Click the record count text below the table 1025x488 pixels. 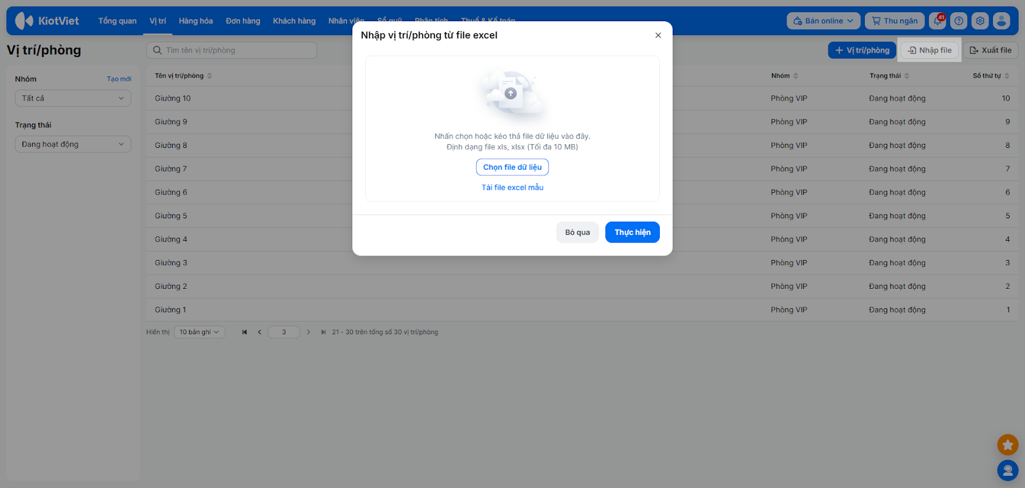(x=385, y=332)
